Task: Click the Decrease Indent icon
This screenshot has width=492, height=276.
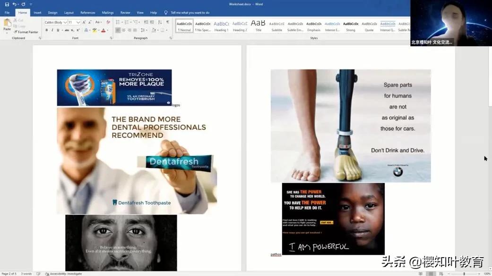Action: click(146, 22)
